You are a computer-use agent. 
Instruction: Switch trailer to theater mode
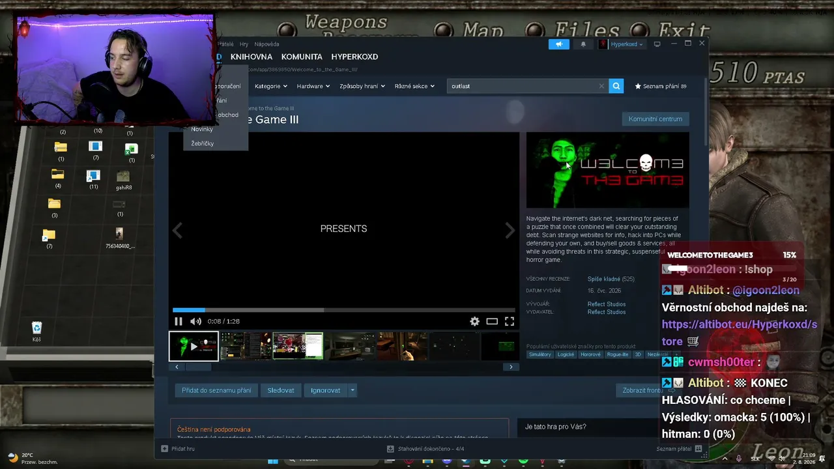pyautogui.click(x=492, y=321)
